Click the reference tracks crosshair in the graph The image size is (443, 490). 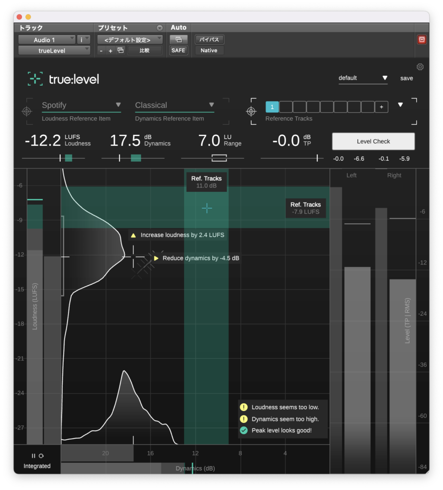tap(207, 208)
